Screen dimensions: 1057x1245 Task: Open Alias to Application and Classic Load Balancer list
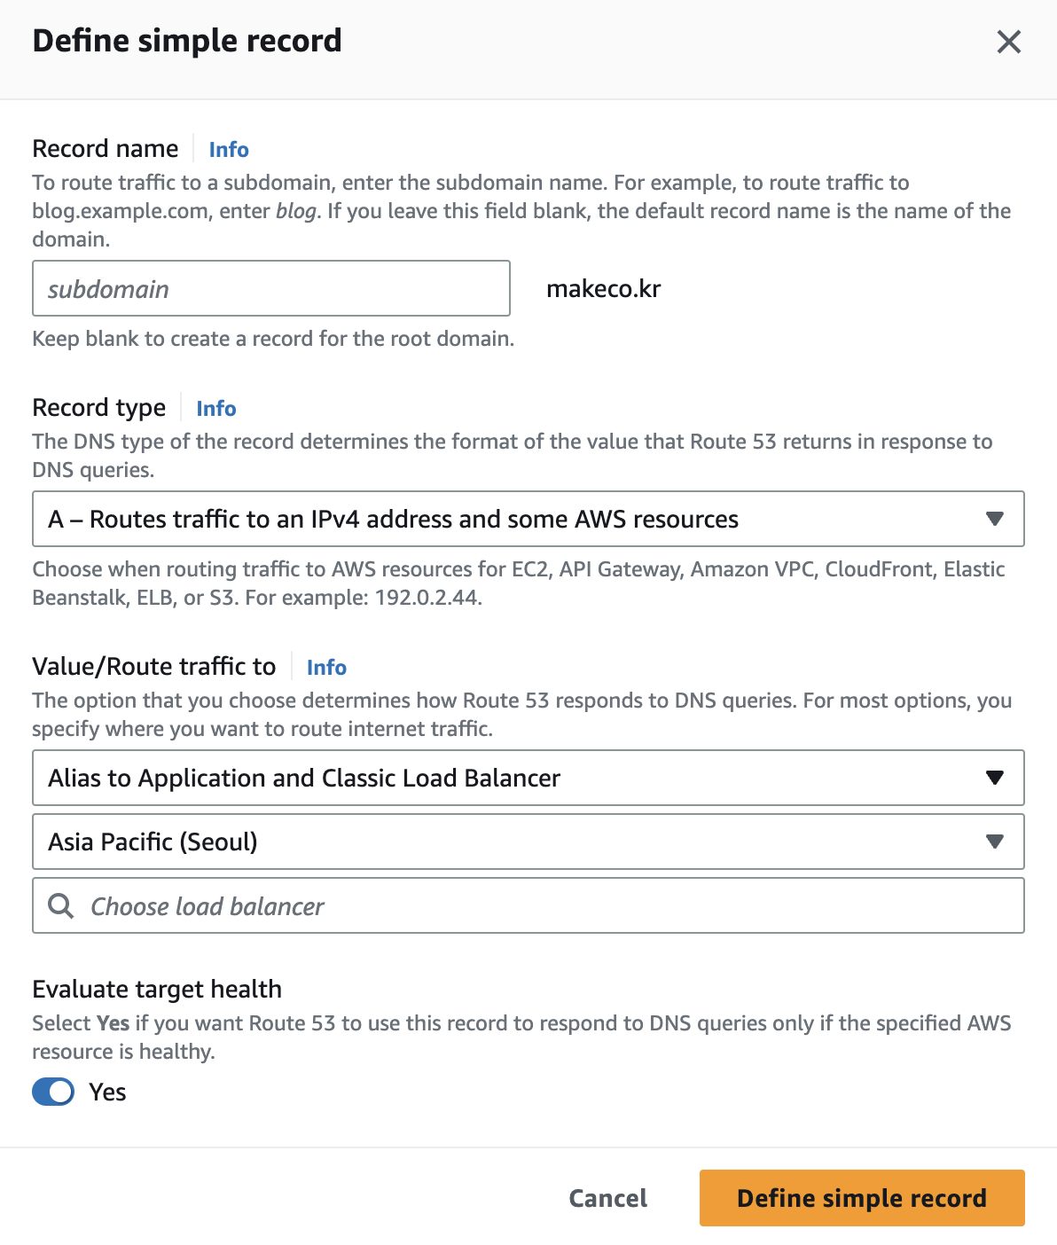point(528,778)
